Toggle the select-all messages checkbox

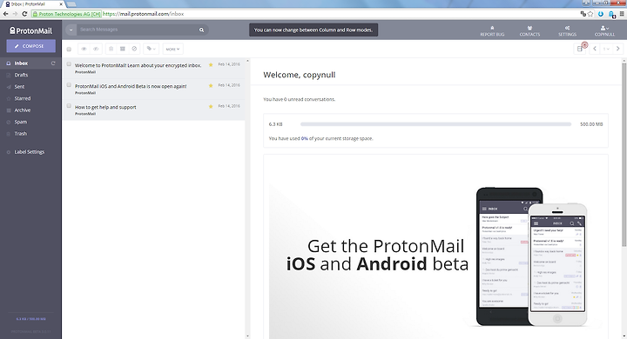[x=69, y=50]
